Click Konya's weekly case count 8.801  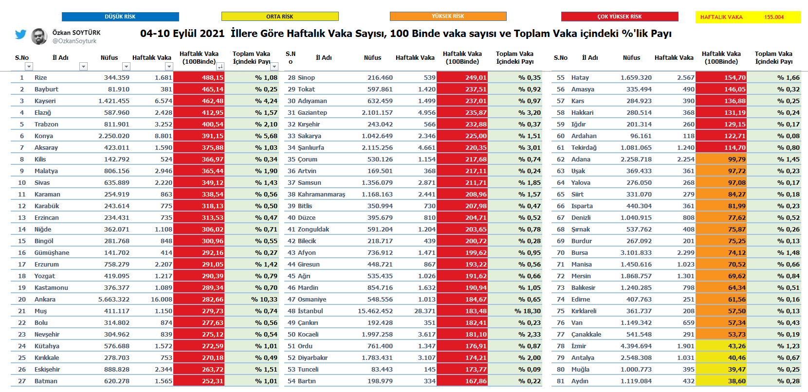164,136
